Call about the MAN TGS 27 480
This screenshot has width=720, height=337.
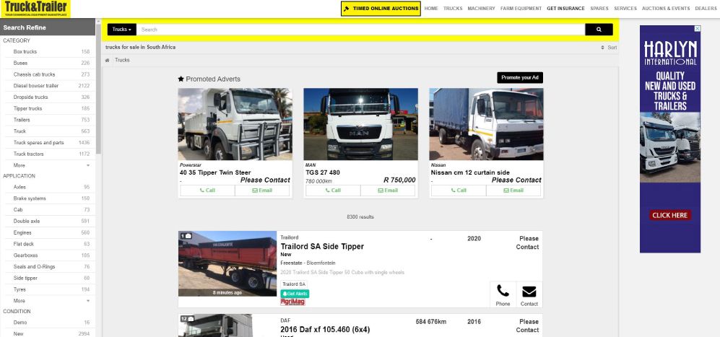point(333,191)
